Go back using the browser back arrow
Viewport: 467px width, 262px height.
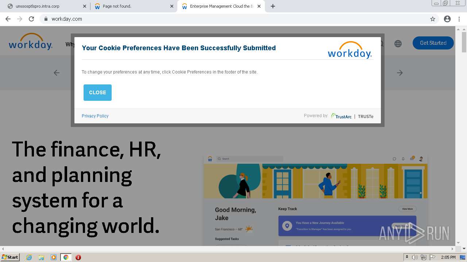(8, 19)
